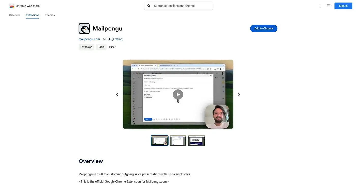Click the Mailpengu extension title

click(x=108, y=28)
